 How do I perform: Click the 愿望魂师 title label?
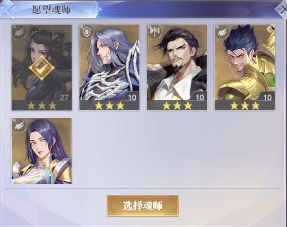pos(52,9)
